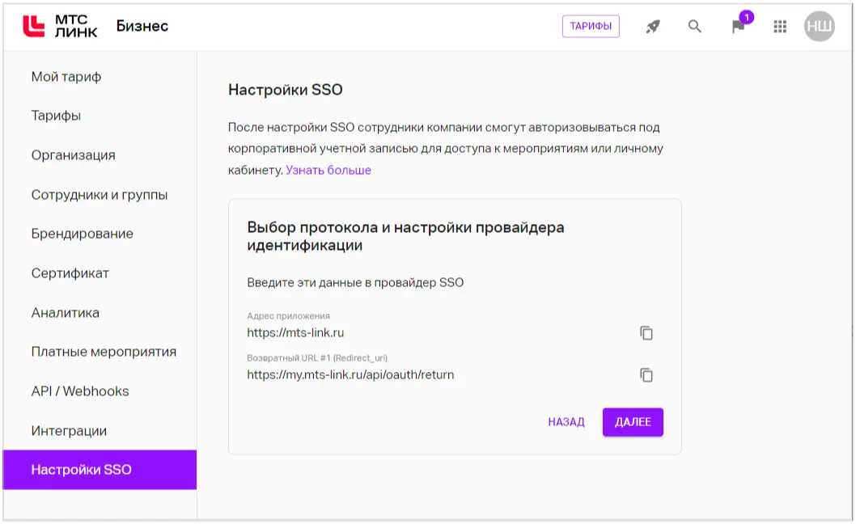This screenshot has height=524, width=856.
Task: Open the НШ profile avatar
Action: [820, 26]
